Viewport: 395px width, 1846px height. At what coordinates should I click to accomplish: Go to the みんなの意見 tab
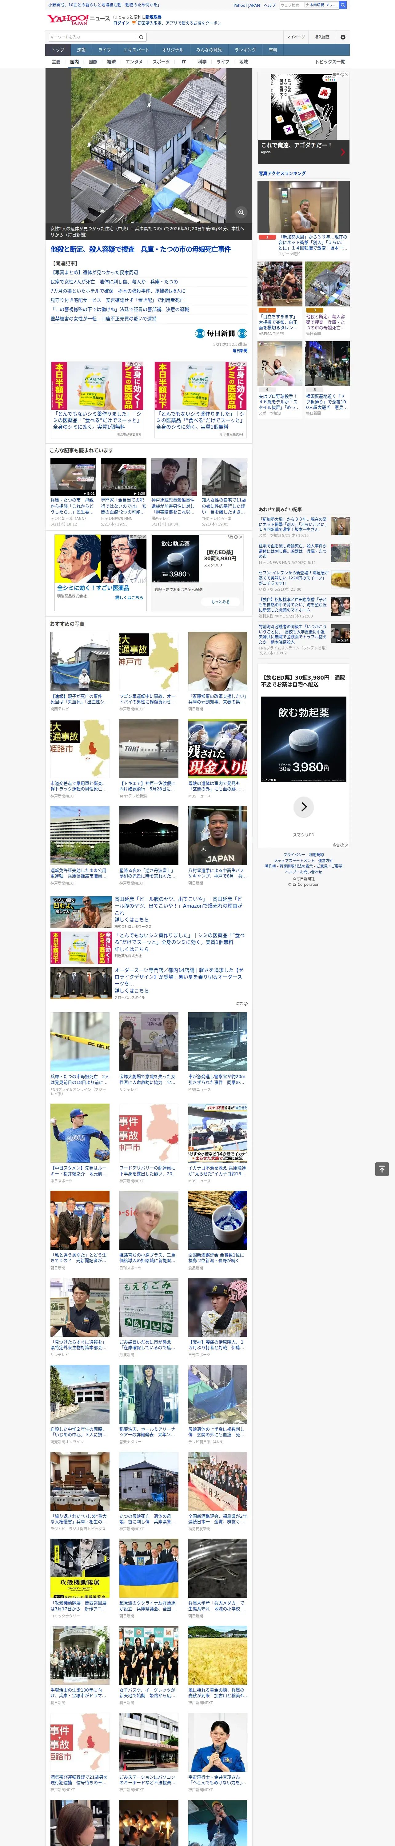click(209, 50)
